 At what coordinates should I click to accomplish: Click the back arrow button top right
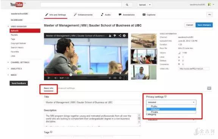pyautogui.click(x=210, y=15)
